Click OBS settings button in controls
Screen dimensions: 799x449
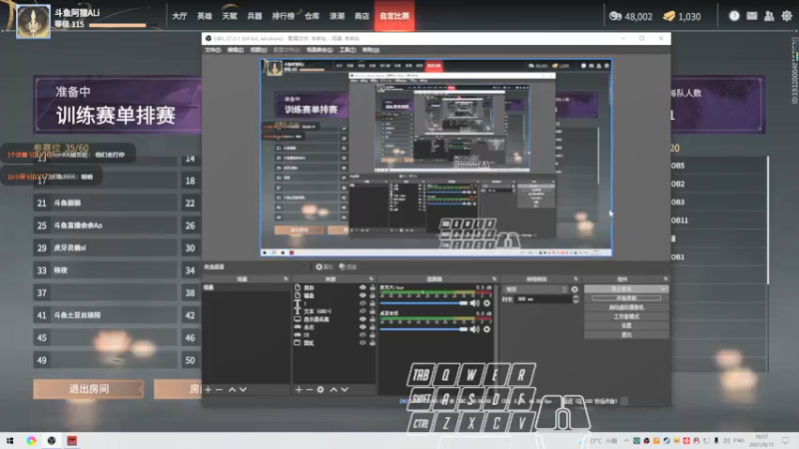[x=626, y=326]
